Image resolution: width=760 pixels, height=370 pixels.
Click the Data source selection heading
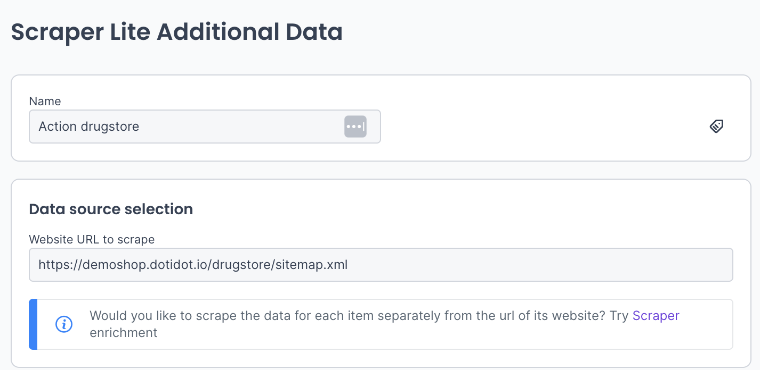[x=111, y=209]
